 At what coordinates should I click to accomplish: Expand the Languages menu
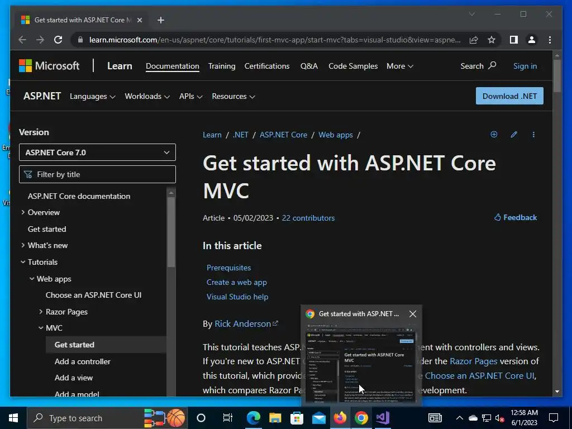(92, 96)
